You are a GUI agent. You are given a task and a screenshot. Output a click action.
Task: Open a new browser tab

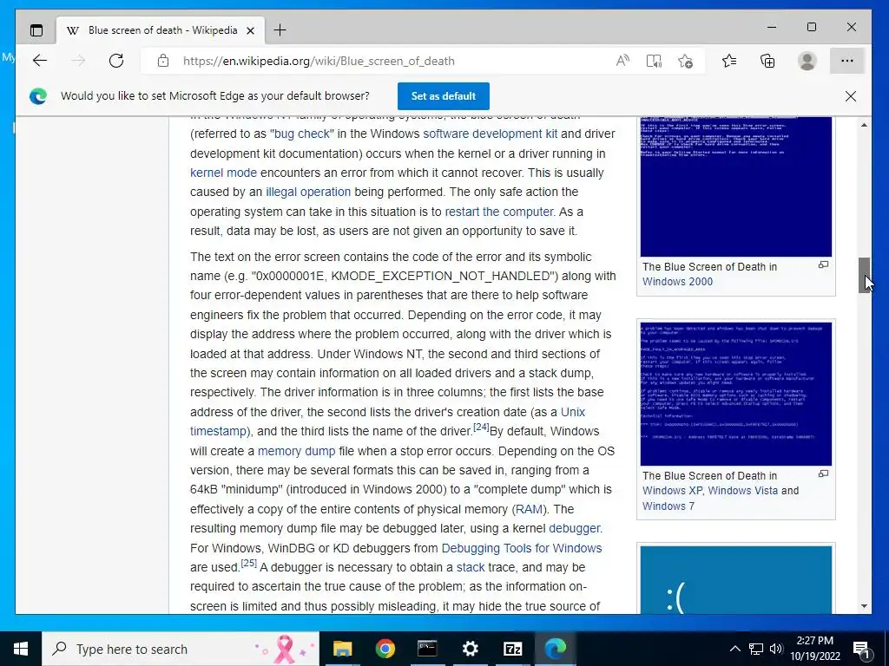click(x=280, y=30)
